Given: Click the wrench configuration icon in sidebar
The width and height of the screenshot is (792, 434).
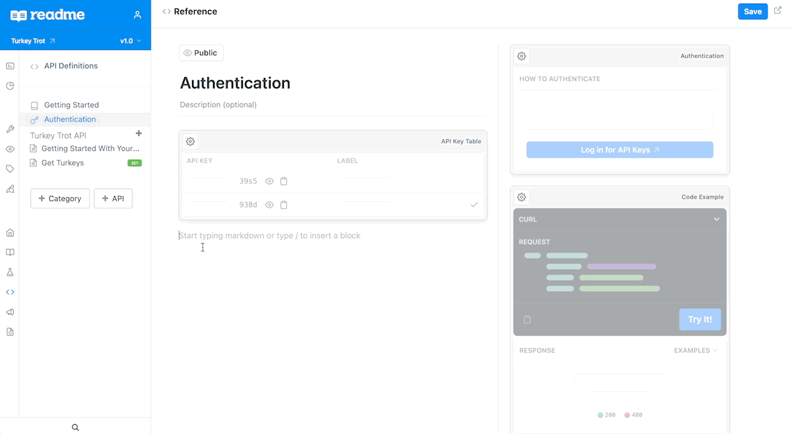Looking at the screenshot, I should click(10, 129).
